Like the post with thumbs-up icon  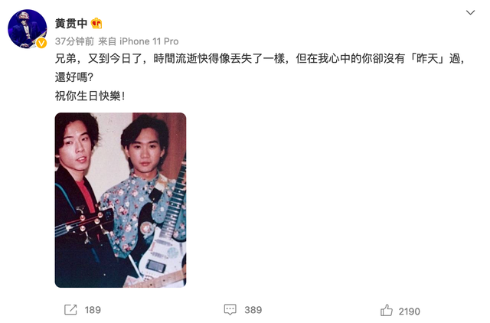[387, 311]
